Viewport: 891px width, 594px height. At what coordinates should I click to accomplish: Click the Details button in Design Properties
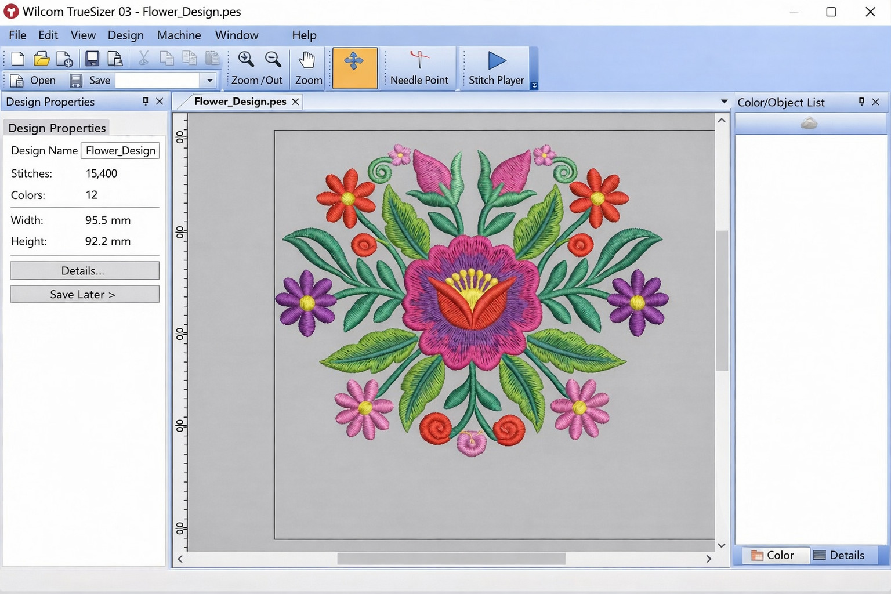(84, 270)
